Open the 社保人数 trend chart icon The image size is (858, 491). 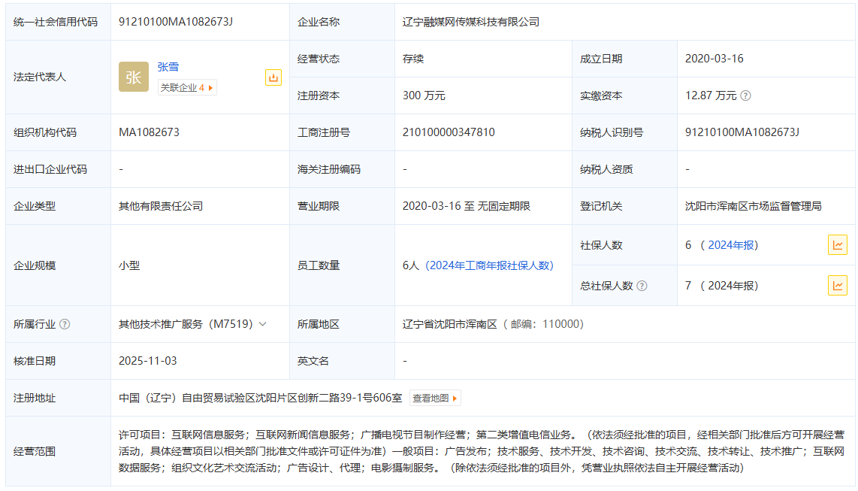(837, 245)
